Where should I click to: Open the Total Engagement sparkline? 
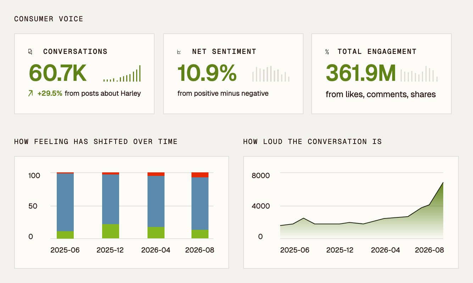[419, 74]
